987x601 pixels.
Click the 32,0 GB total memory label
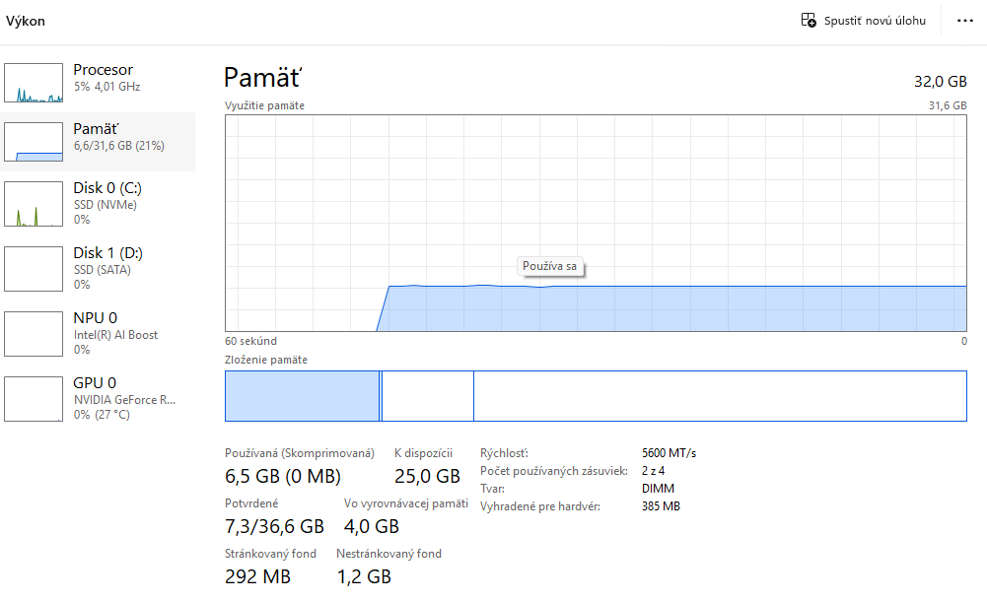[942, 80]
